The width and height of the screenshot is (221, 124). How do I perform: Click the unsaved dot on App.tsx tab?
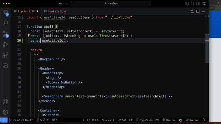pyautogui.click(x=38, y=11)
